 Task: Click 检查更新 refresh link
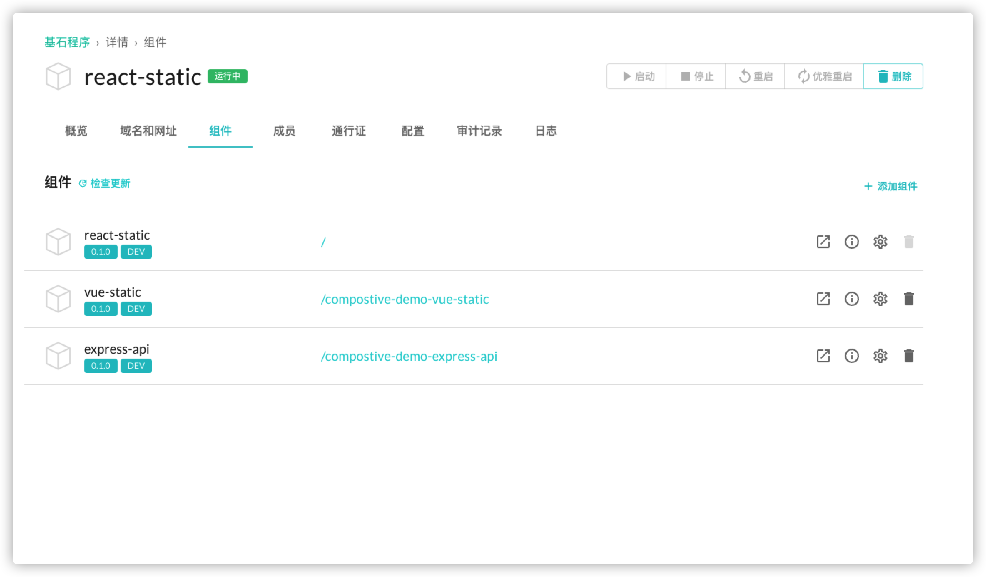105,183
